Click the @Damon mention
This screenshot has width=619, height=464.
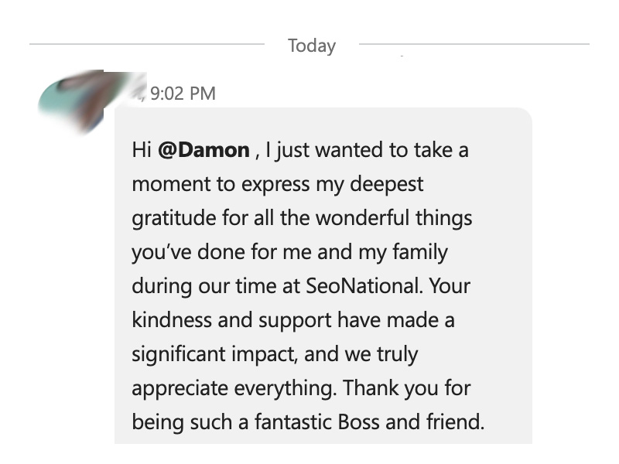point(203,150)
